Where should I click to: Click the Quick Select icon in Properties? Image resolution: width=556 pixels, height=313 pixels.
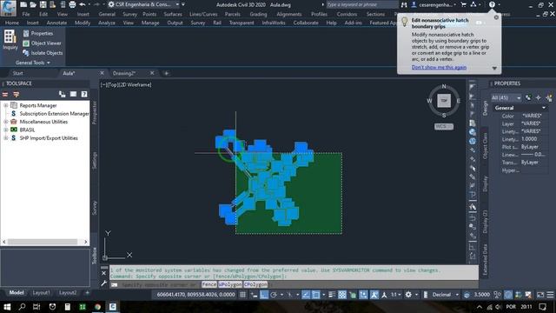click(549, 97)
